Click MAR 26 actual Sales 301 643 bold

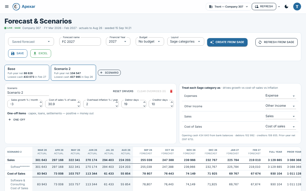[41, 160]
